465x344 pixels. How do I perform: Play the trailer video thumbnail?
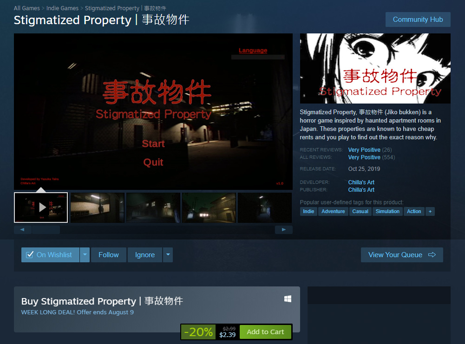point(41,208)
